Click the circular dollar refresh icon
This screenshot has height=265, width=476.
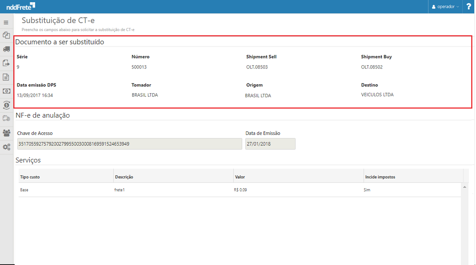(x=6, y=105)
